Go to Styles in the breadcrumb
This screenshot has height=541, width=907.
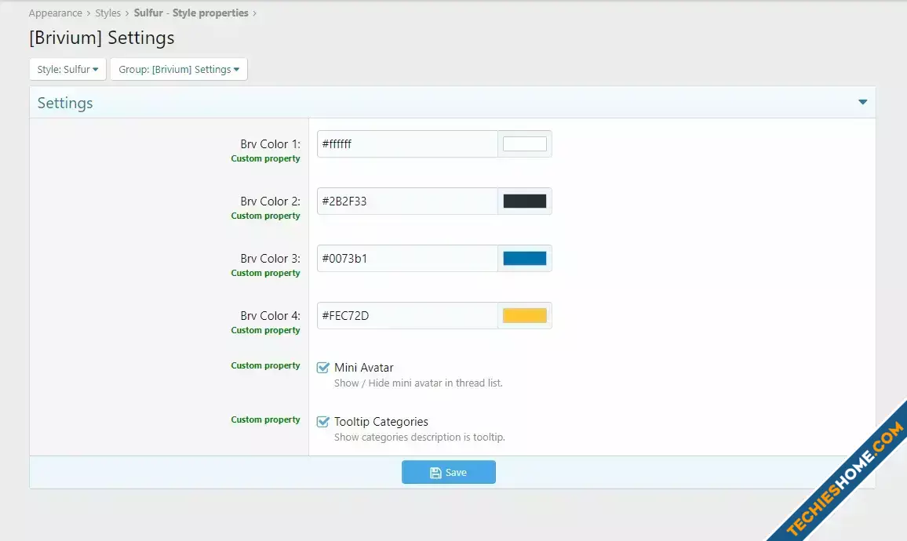coord(108,13)
